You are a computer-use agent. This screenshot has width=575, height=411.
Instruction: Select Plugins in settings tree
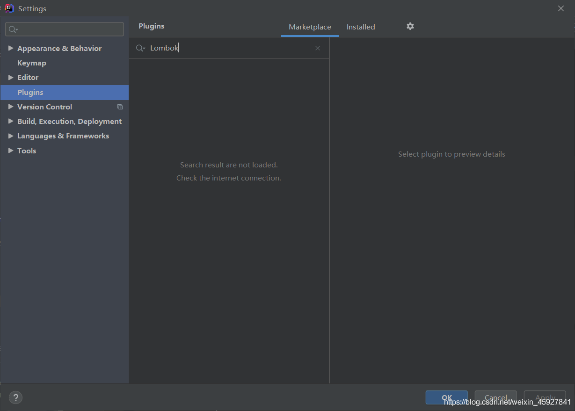click(65, 92)
